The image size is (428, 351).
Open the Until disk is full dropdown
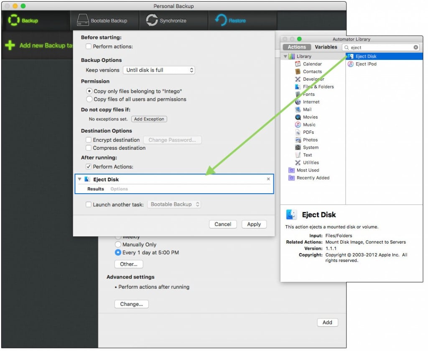(159, 70)
